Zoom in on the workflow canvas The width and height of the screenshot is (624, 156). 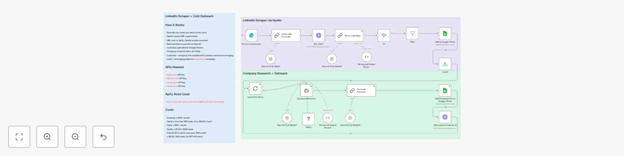pos(47,137)
